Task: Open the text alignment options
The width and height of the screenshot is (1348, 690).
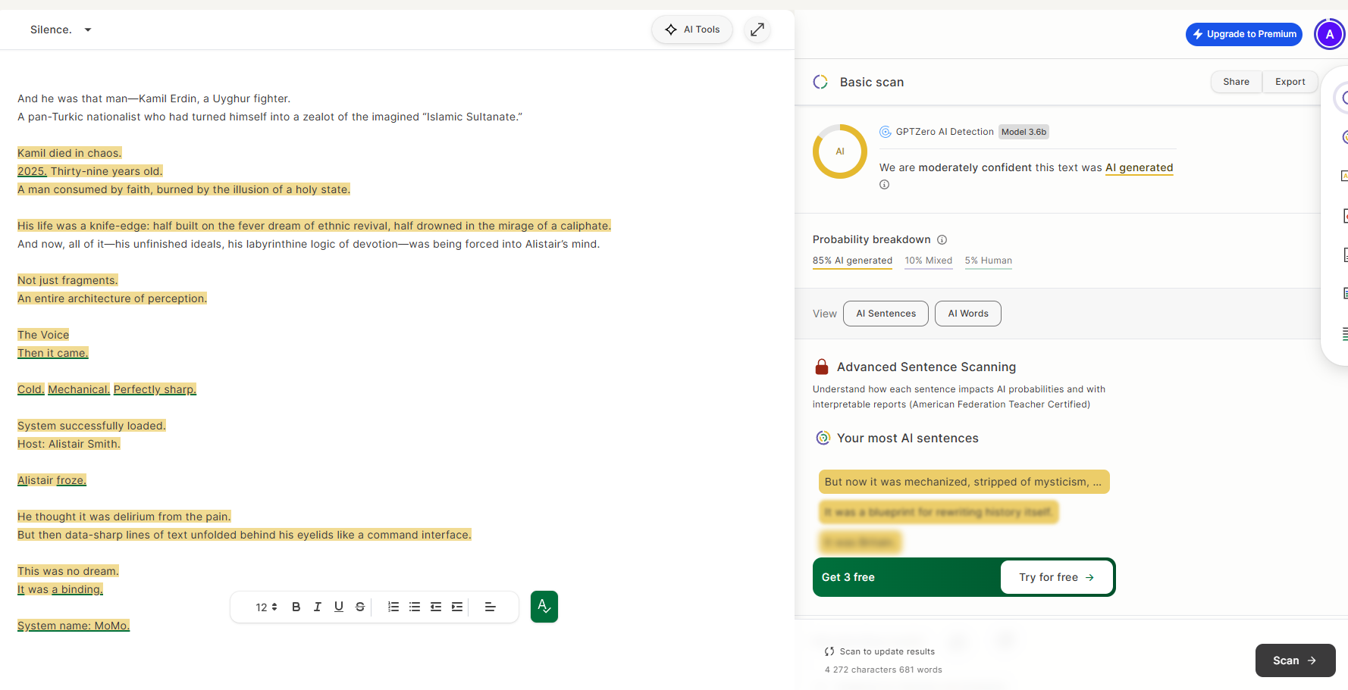Action: [490, 607]
